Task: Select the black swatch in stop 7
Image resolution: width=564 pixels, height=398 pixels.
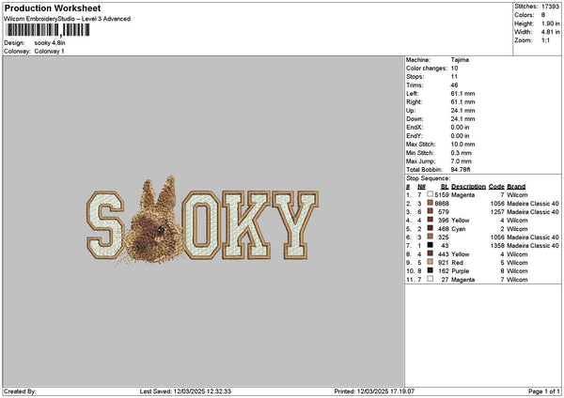Action: click(430, 245)
